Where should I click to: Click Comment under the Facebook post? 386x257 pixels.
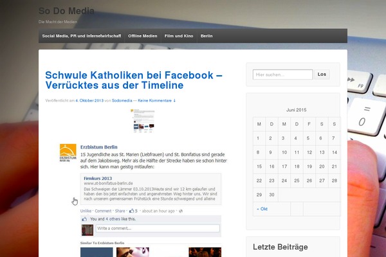[x=103, y=211]
